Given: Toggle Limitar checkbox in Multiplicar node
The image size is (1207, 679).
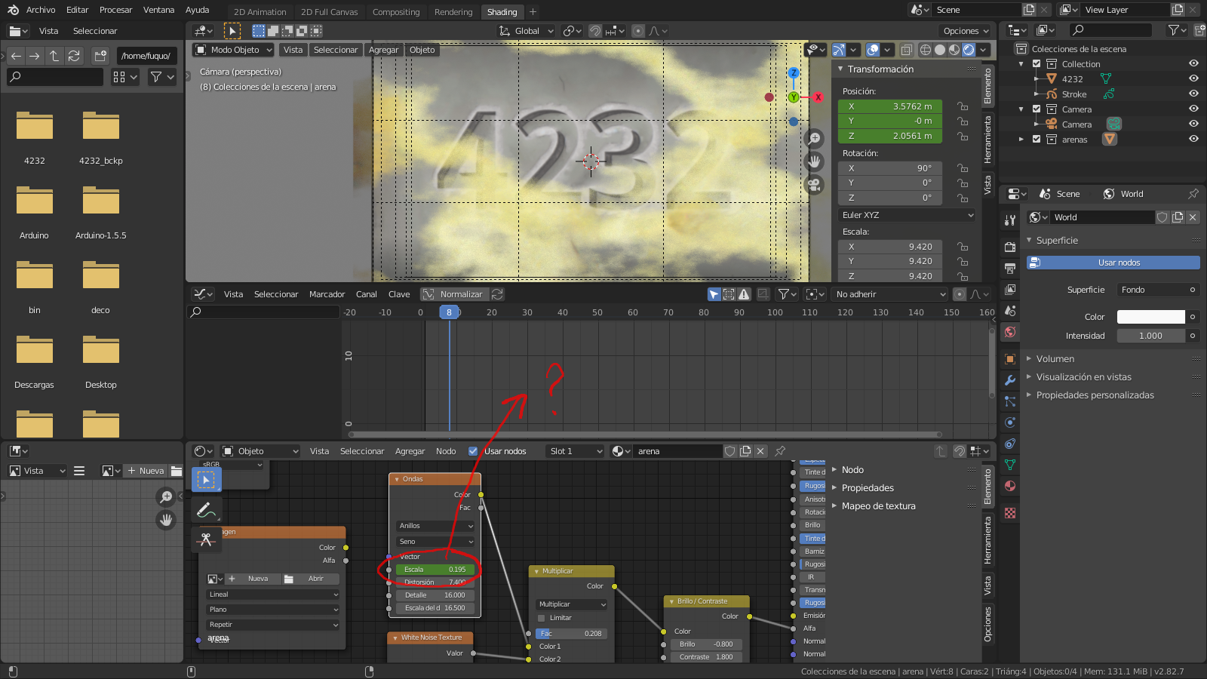Looking at the screenshot, I should point(541,618).
